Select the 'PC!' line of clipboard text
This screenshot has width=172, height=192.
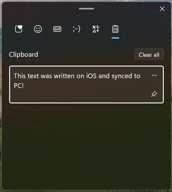19,86
